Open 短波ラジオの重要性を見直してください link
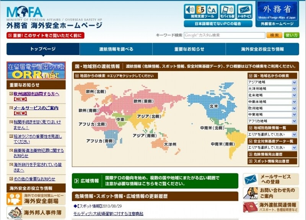This screenshot has height=220, width=306. (x=37, y=139)
